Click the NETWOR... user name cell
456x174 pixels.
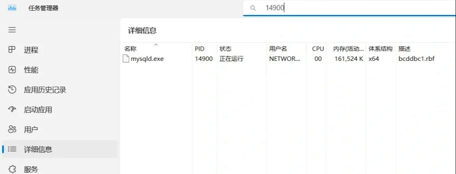pos(284,59)
